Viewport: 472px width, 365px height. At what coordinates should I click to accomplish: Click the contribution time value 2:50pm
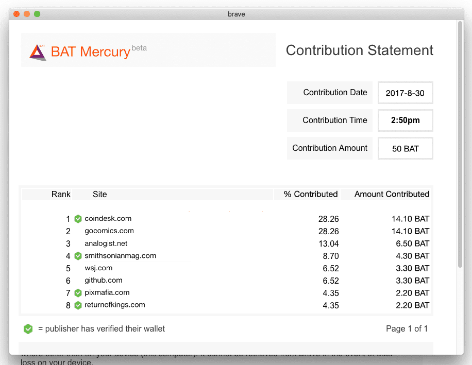pos(405,120)
